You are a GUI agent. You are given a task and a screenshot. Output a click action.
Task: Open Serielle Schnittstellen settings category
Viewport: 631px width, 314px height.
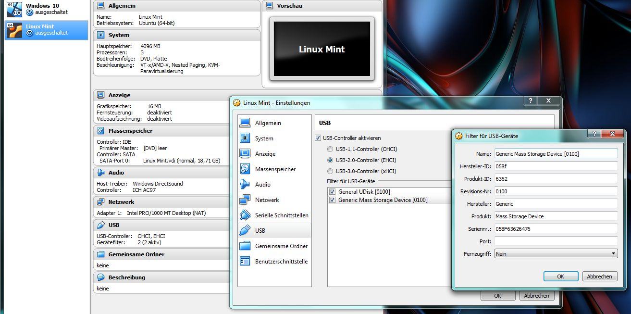coord(275,215)
